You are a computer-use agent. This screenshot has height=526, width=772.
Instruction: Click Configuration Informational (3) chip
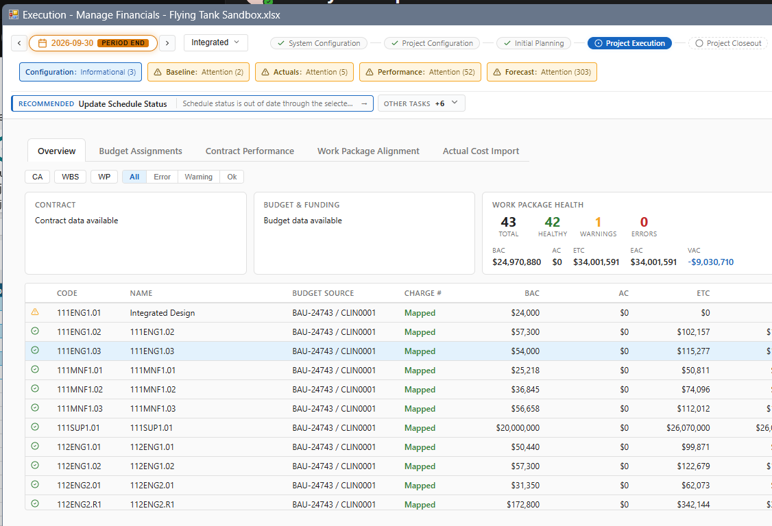pos(81,72)
